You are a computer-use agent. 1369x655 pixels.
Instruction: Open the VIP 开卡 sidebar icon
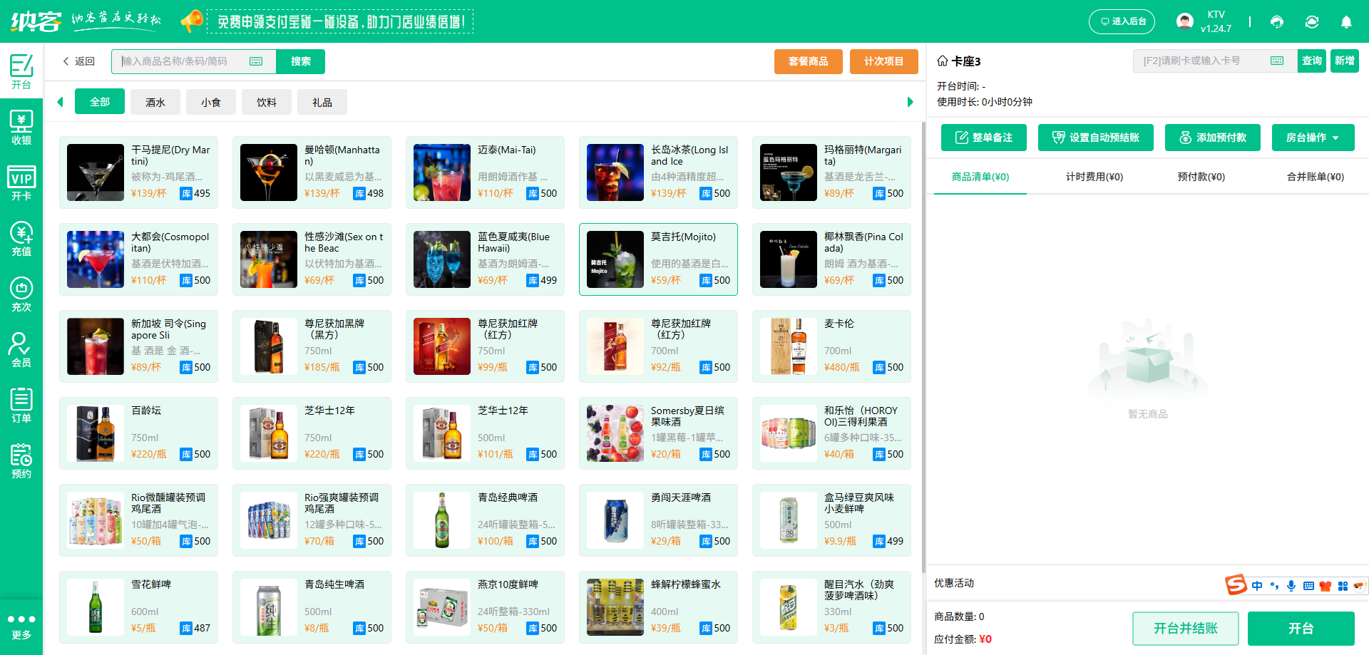click(21, 182)
